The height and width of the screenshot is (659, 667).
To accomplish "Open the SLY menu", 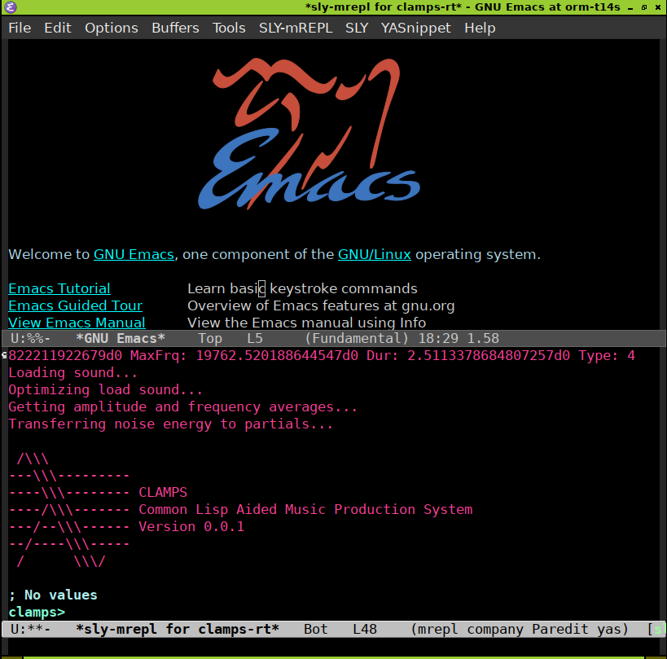I will [x=357, y=28].
